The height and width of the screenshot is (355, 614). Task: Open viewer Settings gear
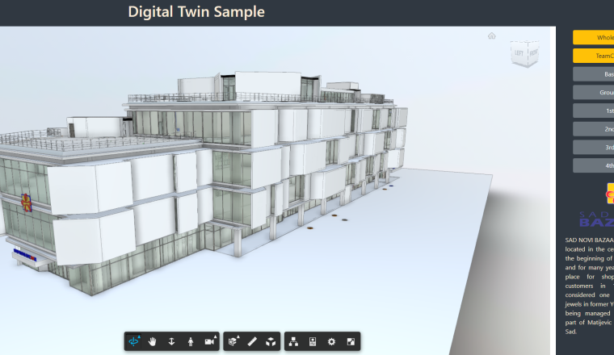click(x=331, y=342)
